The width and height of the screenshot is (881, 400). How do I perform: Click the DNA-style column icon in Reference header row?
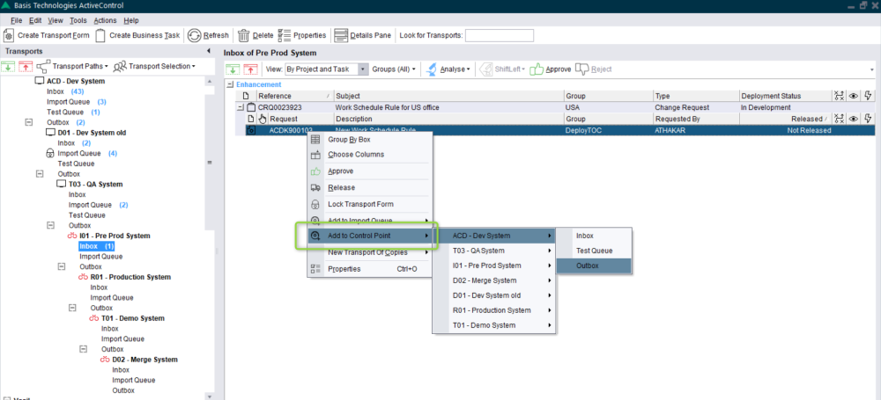point(839,96)
